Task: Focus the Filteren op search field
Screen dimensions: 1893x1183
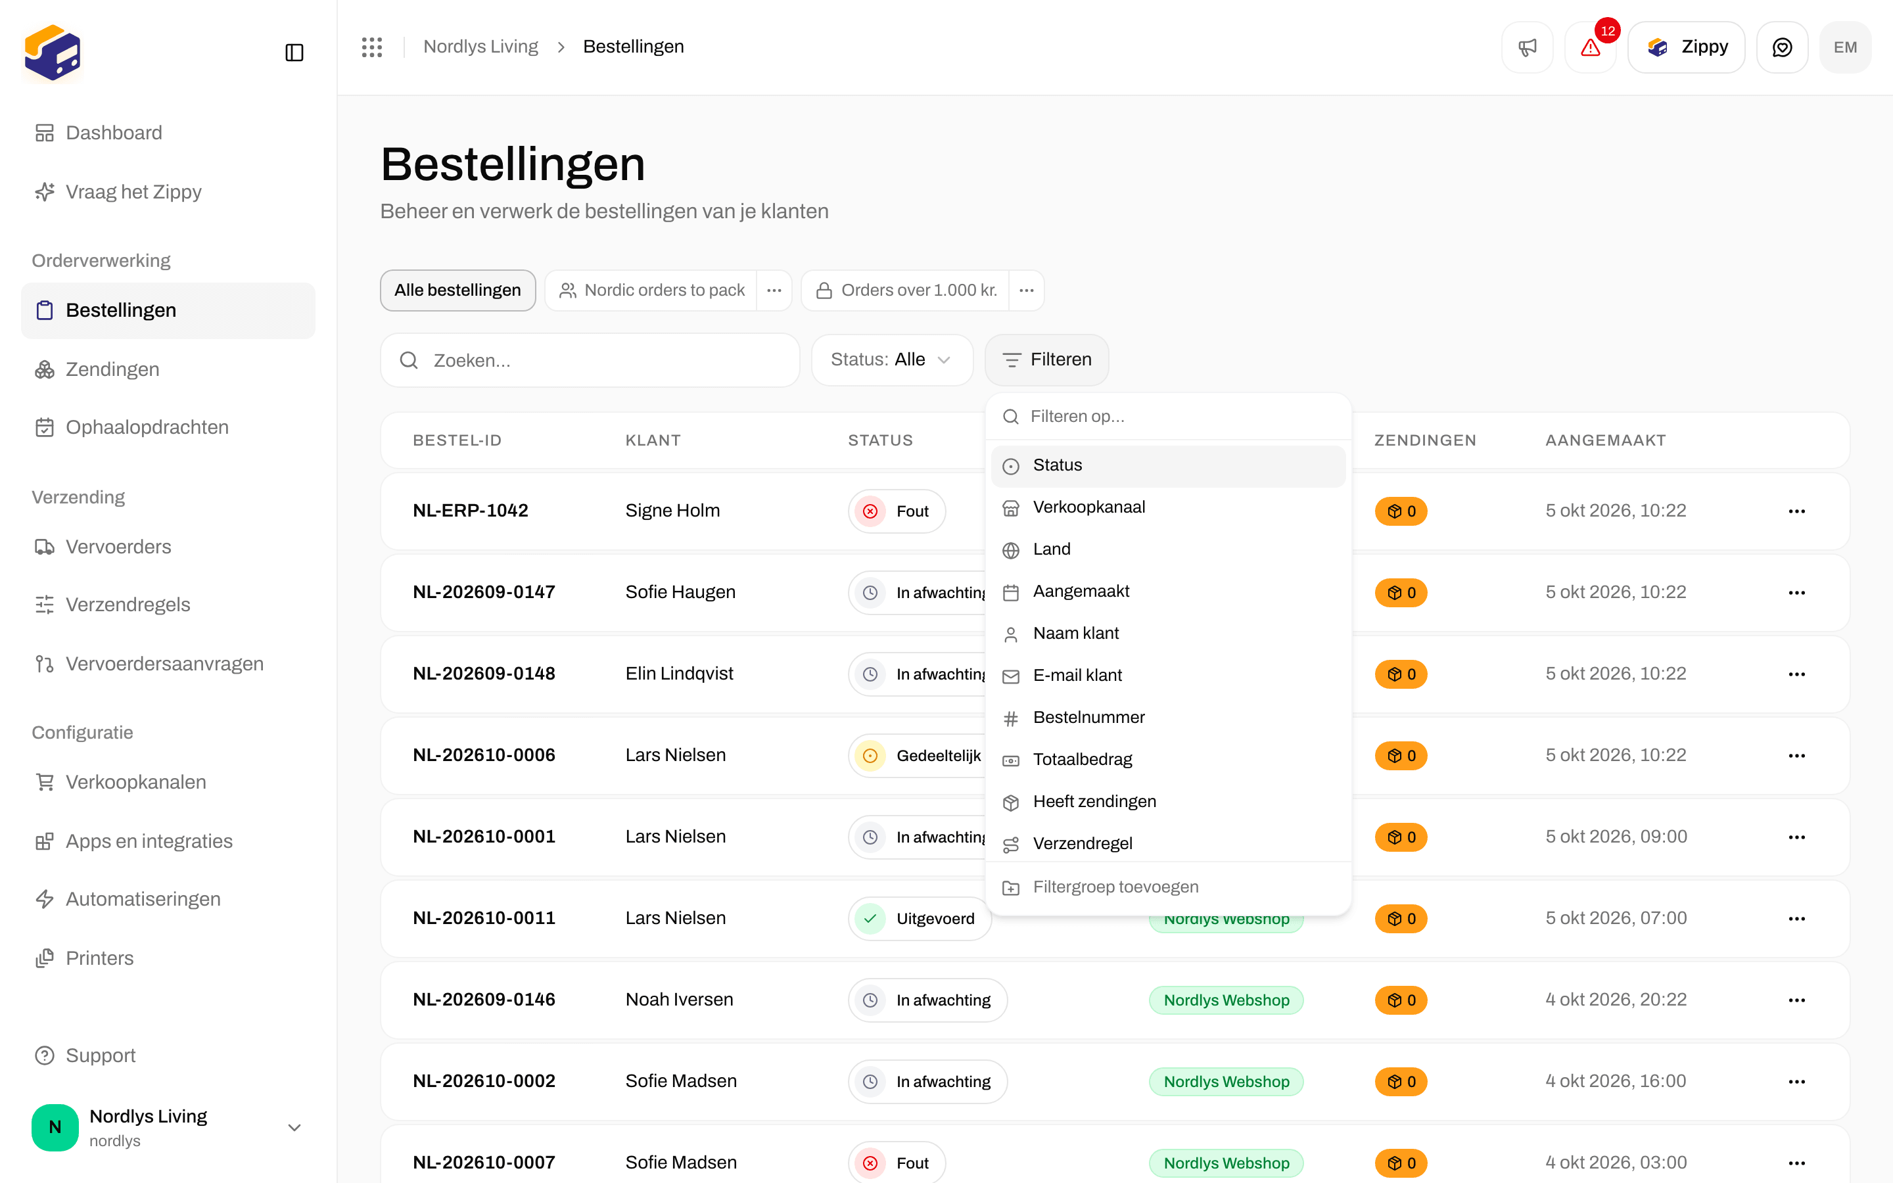Action: pos(1169,416)
